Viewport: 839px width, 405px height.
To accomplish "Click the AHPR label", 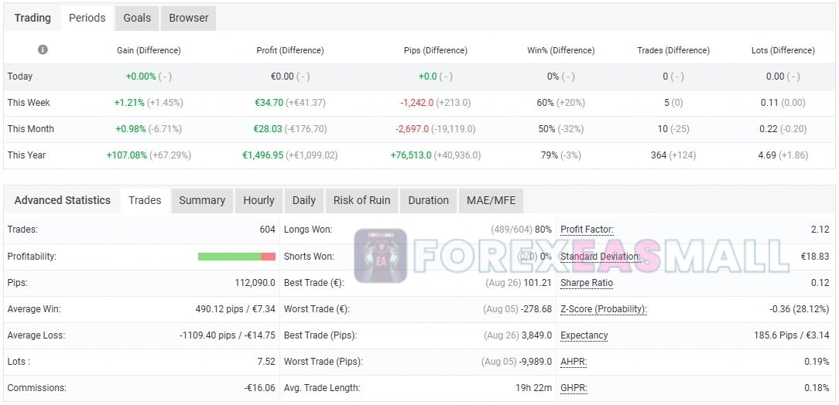I will pyautogui.click(x=574, y=362).
